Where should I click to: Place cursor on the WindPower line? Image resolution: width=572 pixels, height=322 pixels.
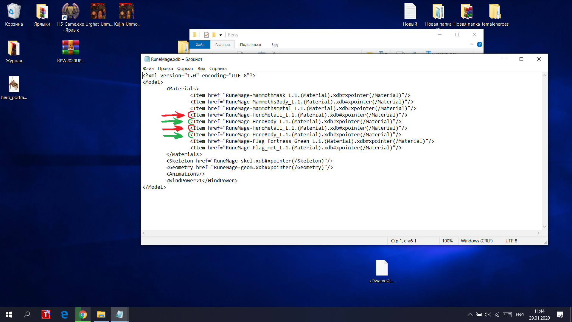[x=202, y=181]
